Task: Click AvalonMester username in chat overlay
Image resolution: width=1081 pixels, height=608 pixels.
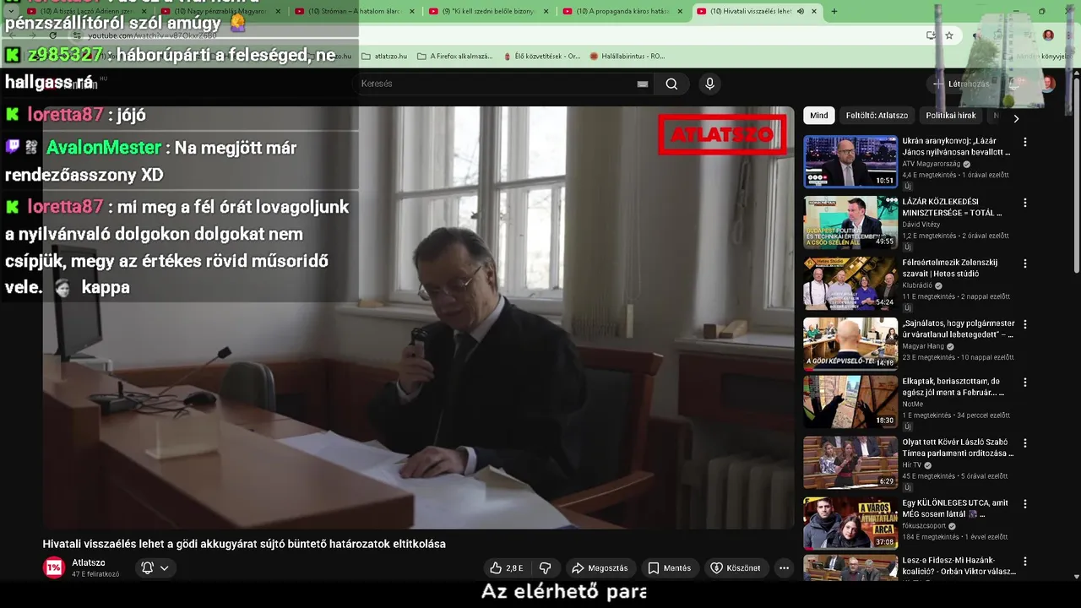Action: [104, 148]
